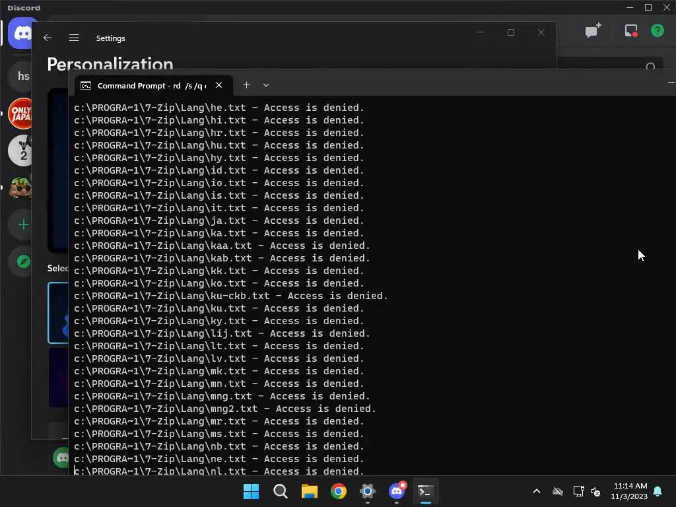Open Discord help question mark icon
Screen dimensions: 676x507
657,30
